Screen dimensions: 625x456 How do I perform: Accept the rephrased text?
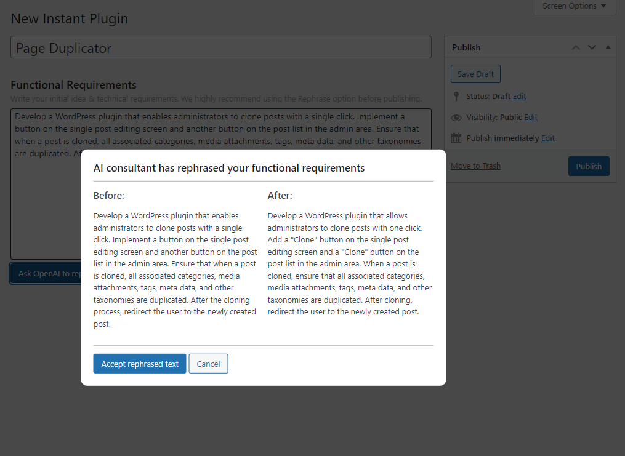(139, 363)
